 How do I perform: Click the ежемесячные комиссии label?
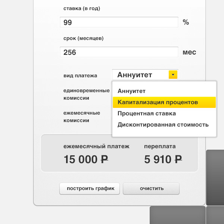pos(82,117)
